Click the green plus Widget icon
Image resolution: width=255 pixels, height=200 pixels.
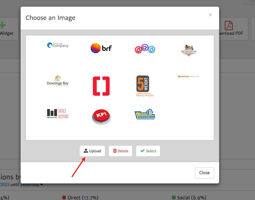tap(3, 25)
